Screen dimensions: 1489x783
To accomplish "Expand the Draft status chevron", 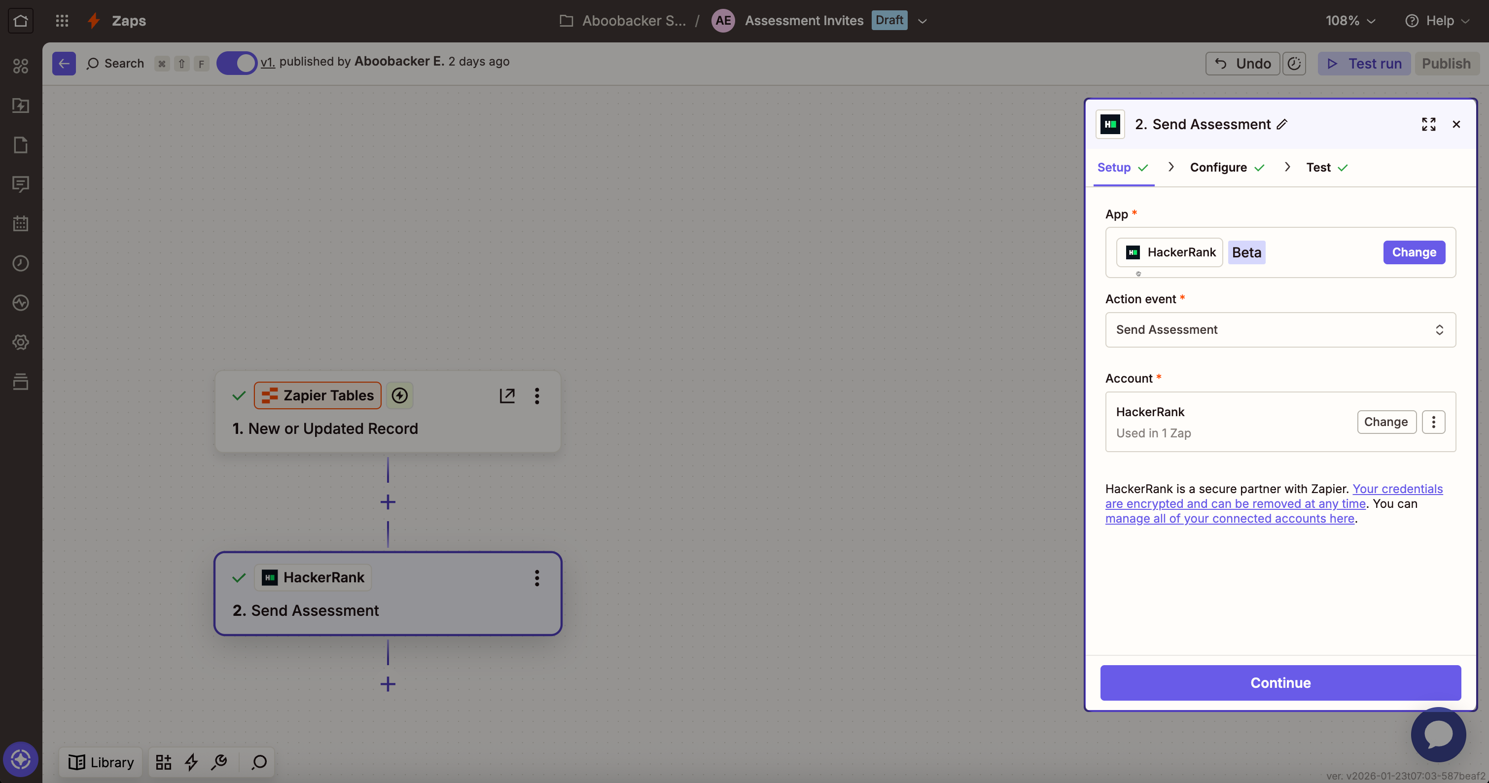I will coord(922,20).
